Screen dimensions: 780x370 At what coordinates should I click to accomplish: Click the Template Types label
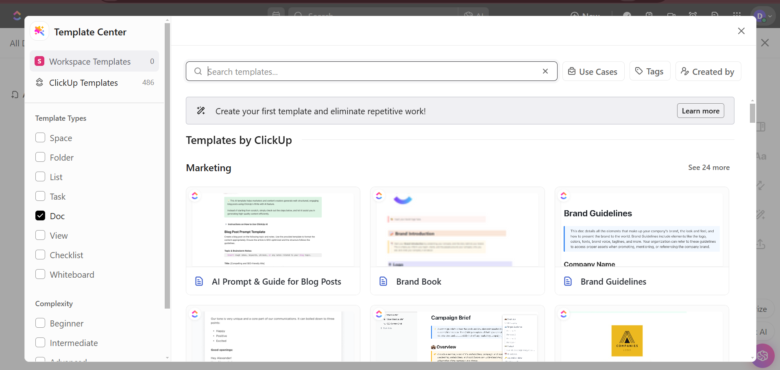[61, 118]
